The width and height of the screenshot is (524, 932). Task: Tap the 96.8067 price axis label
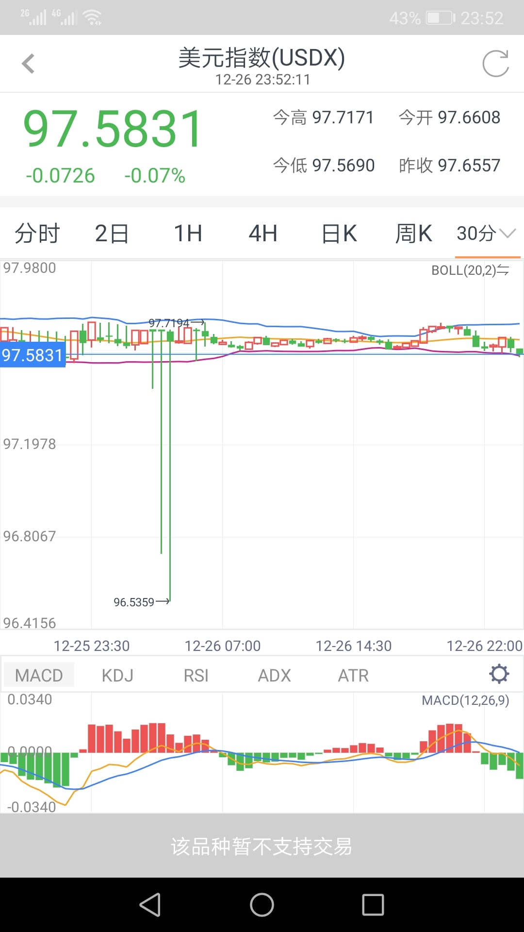click(30, 536)
